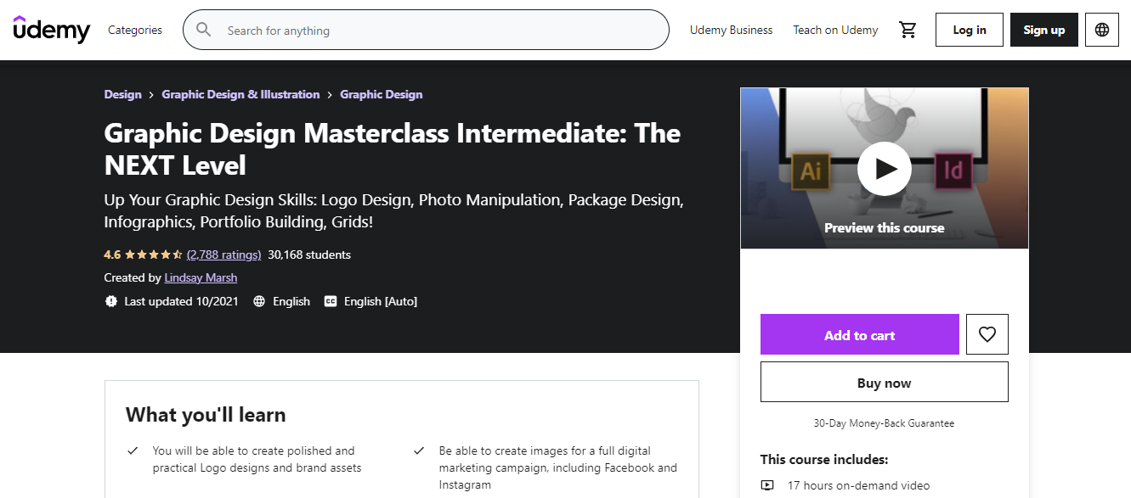Image resolution: width=1131 pixels, height=498 pixels.
Task: Click the Graphic Design breadcrumb link
Action: click(381, 94)
